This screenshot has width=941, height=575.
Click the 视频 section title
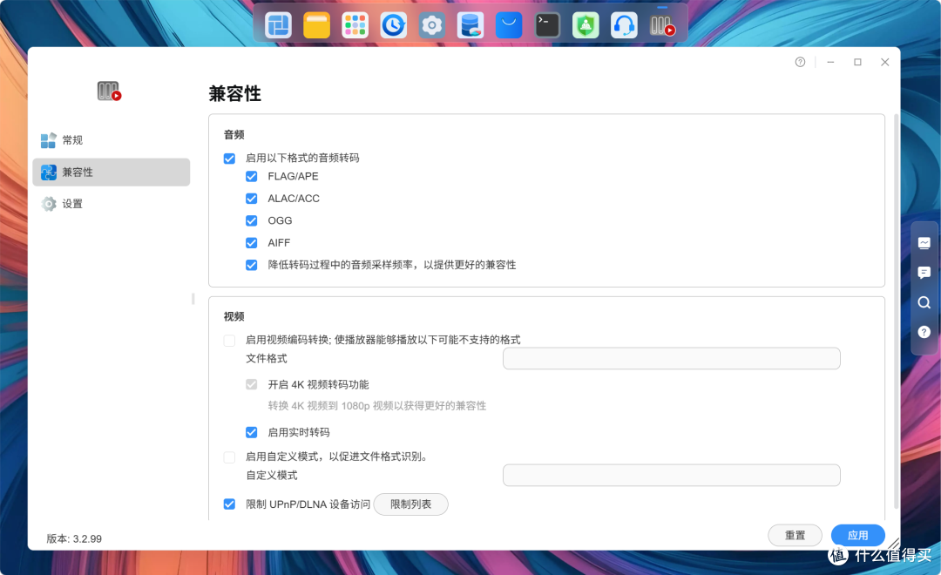[x=234, y=317]
